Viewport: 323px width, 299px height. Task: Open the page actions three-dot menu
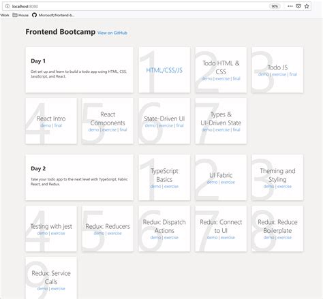coord(290,6)
